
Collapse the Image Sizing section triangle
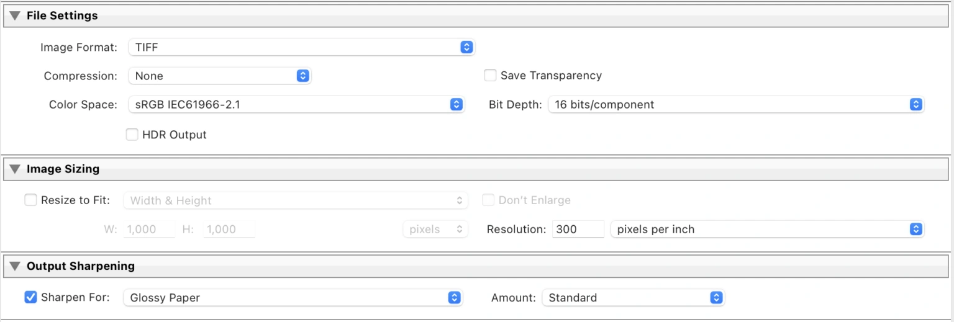click(x=15, y=169)
